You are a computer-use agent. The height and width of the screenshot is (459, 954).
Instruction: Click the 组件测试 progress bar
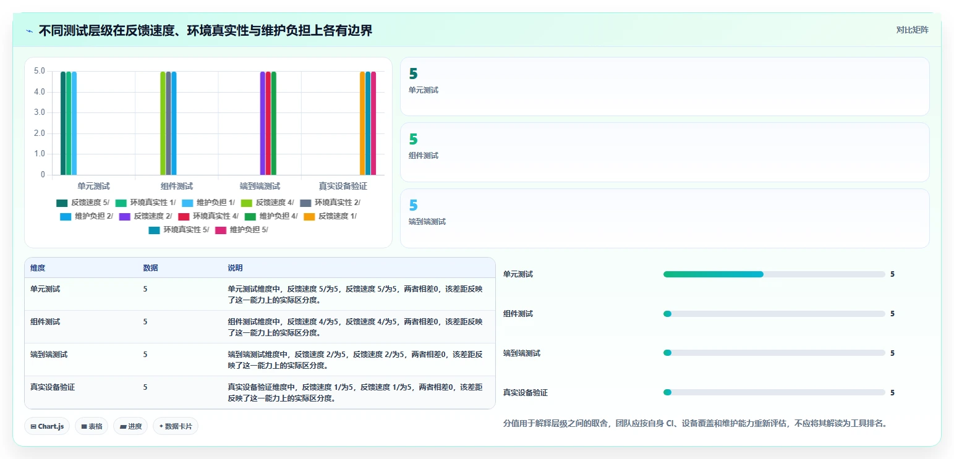(x=774, y=314)
